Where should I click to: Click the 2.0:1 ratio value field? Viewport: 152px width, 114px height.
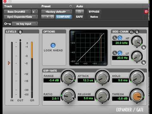pos(52,98)
